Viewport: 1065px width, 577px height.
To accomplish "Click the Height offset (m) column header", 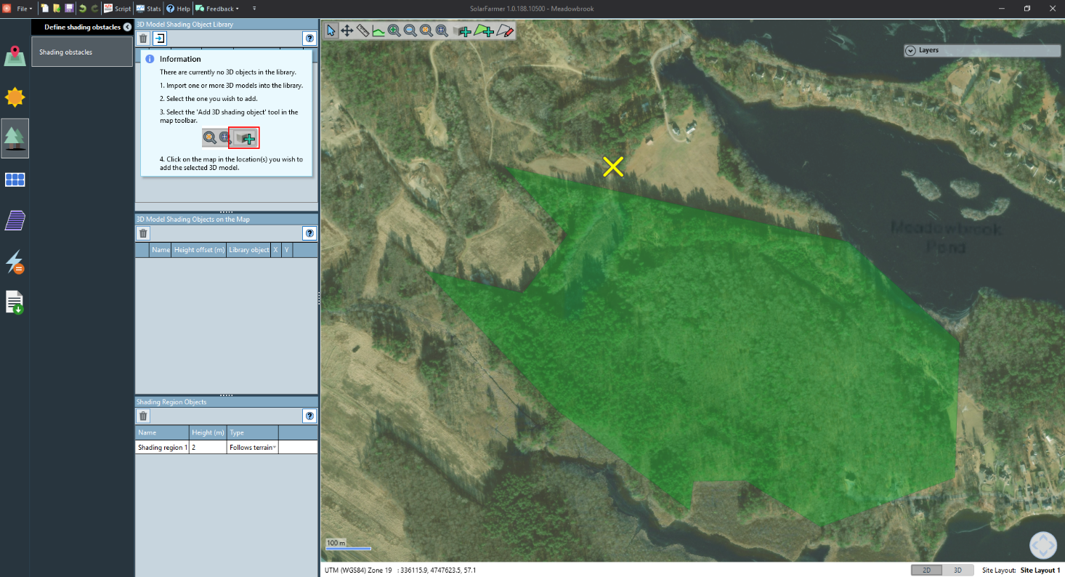I will click(x=199, y=250).
